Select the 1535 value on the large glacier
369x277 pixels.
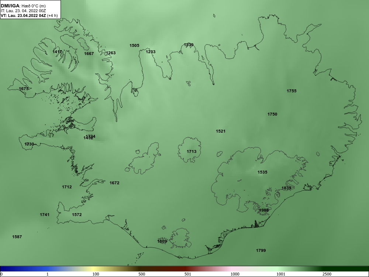tap(262, 172)
